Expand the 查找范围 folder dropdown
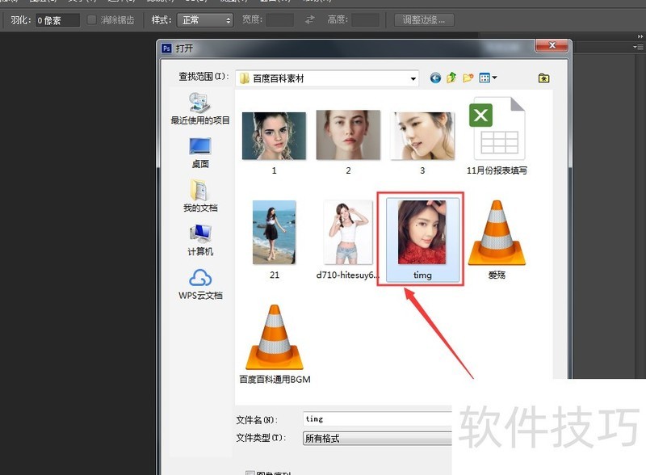 (413, 78)
